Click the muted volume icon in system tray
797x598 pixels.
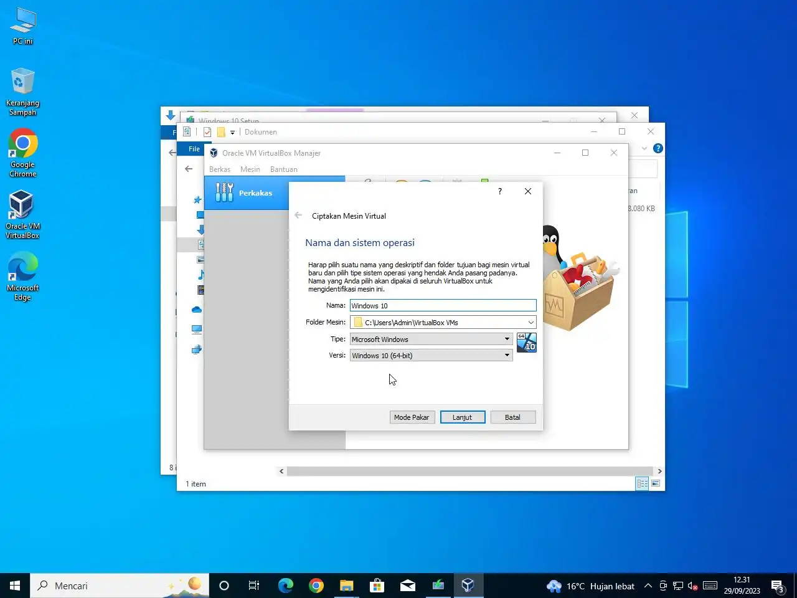click(x=692, y=586)
